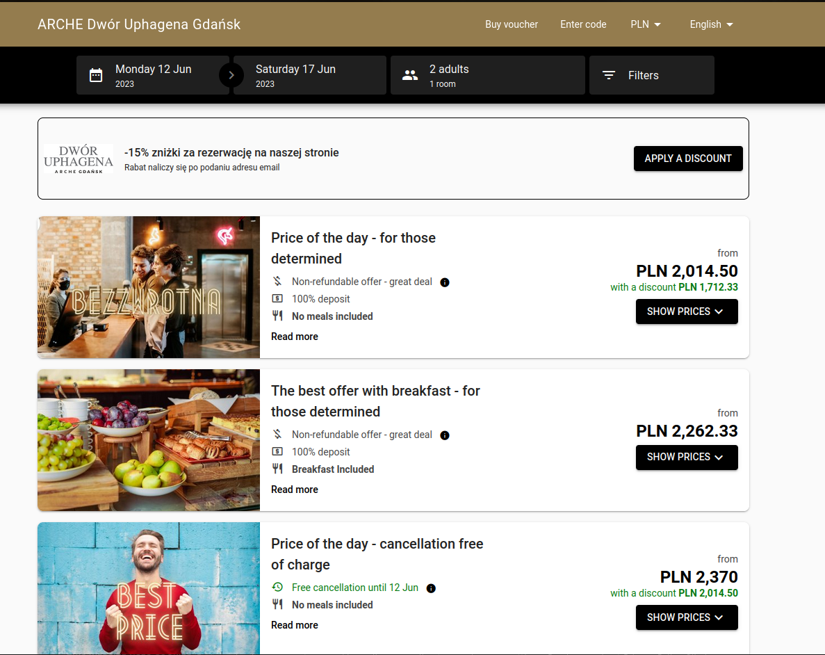
Task: Click the text 'Breakfast Included'
Action: click(333, 469)
